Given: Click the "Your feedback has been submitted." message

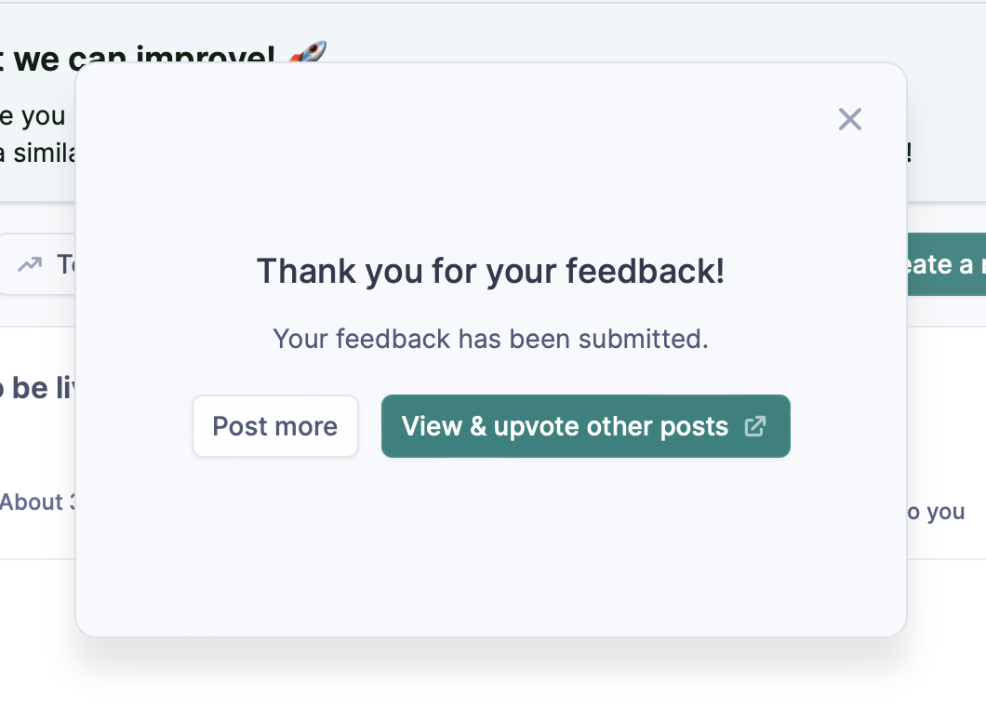Looking at the screenshot, I should (490, 338).
